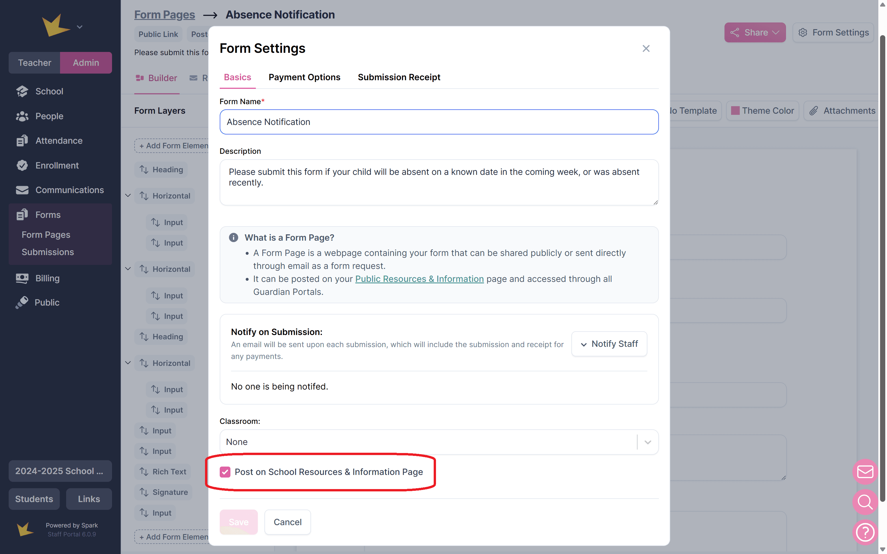
Task: Follow the Public Resources & Information link
Action: click(419, 279)
